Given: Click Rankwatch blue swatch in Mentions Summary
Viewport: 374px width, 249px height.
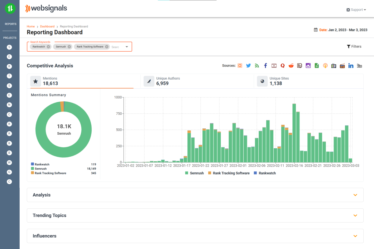Looking at the screenshot, I should coord(32,164).
